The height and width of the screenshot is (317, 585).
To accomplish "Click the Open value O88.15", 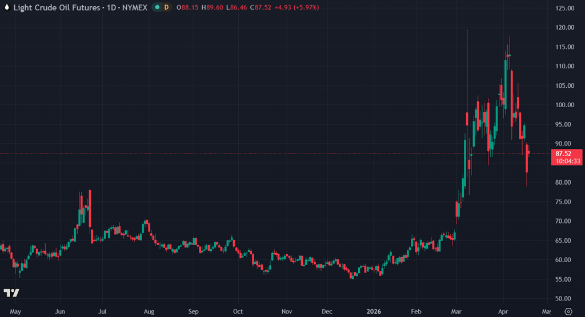I will point(187,7).
